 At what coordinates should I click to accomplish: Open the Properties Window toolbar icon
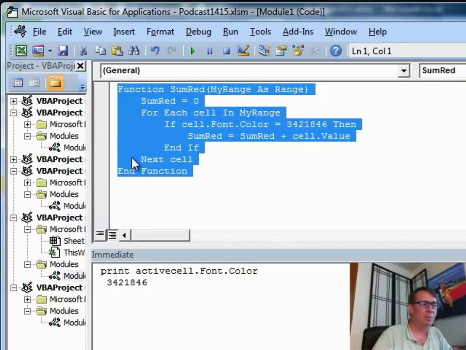pos(281,51)
